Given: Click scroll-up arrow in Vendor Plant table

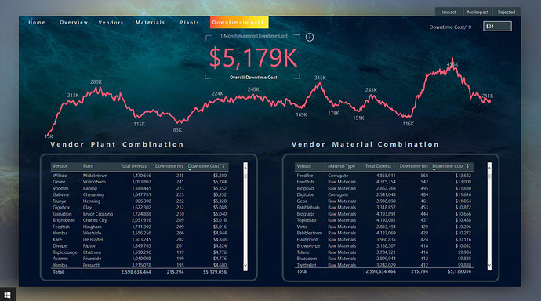Looking at the screenshot, I should 245,168.
